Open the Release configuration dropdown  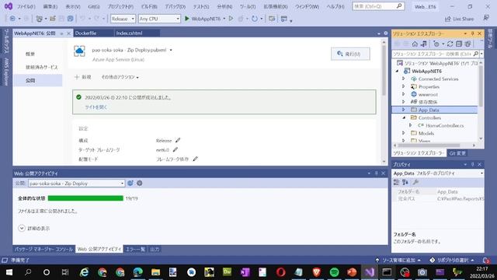point(123,19)
